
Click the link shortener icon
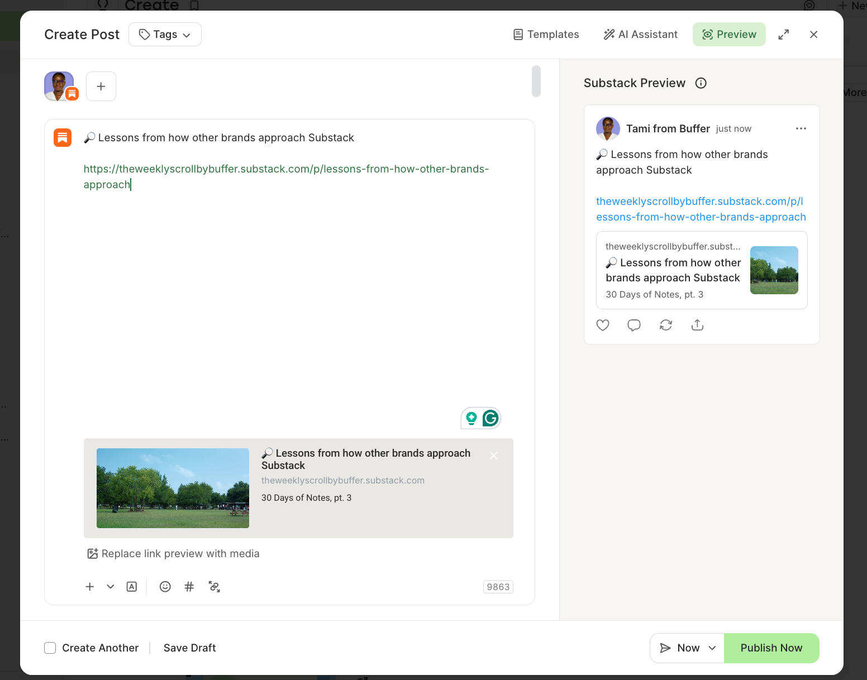coord(215,587)
